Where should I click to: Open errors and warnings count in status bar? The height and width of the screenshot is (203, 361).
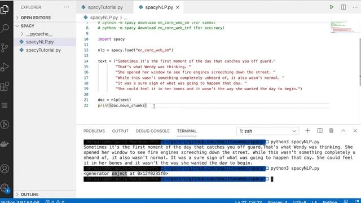(55, 202)
